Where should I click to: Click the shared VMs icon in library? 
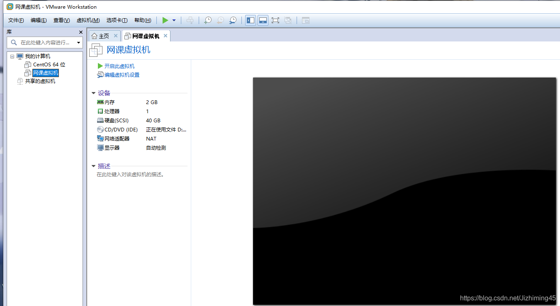click(20, 81)
